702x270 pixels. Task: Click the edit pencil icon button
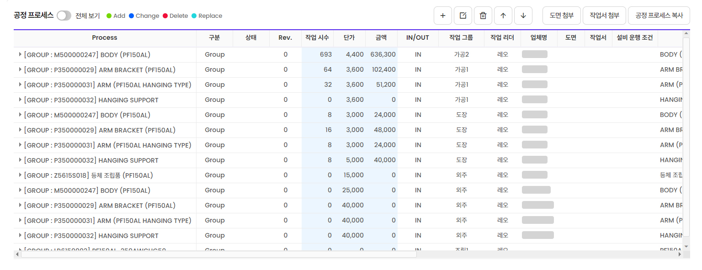[x=463, y=16]
